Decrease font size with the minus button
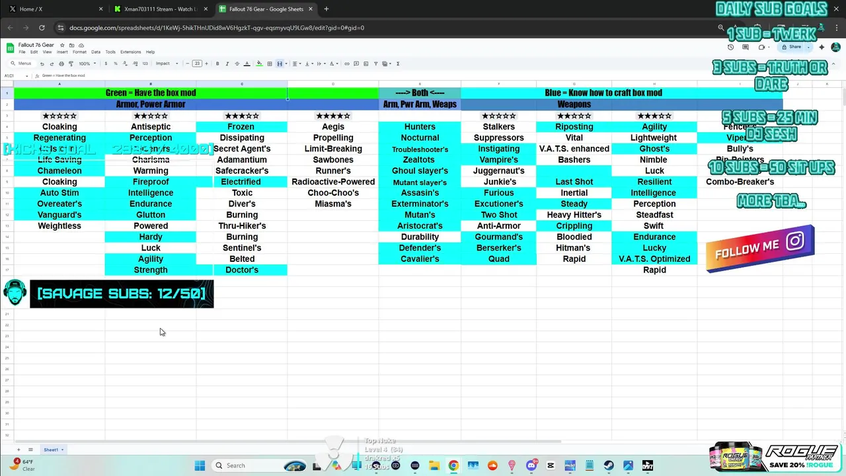Image resolution: width=846 pixels, height=476 pixels. pyautogui.click(x=188, y=63)
